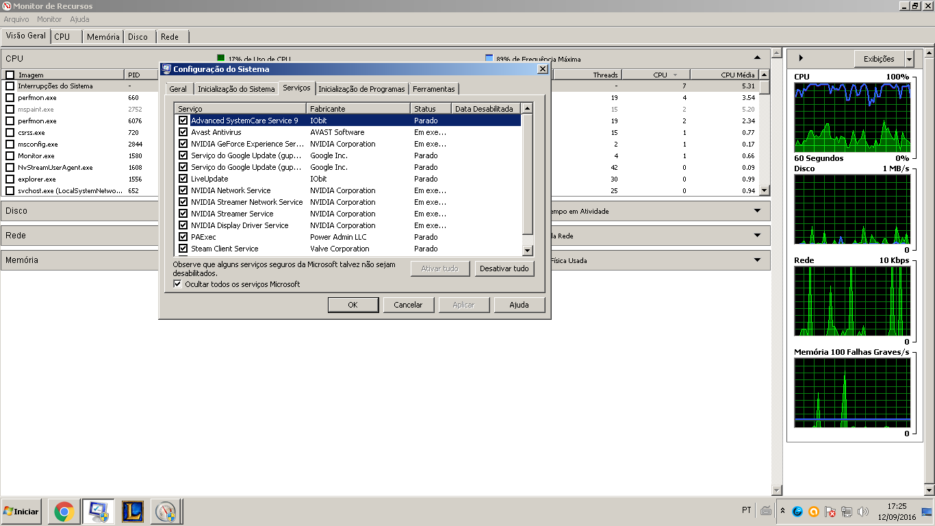Switch to the Ferramentas tab
The image size is (935, 526).
click(x=434, y=89)
